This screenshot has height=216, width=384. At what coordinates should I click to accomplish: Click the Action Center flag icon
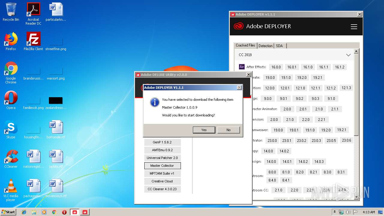(355, 212)
